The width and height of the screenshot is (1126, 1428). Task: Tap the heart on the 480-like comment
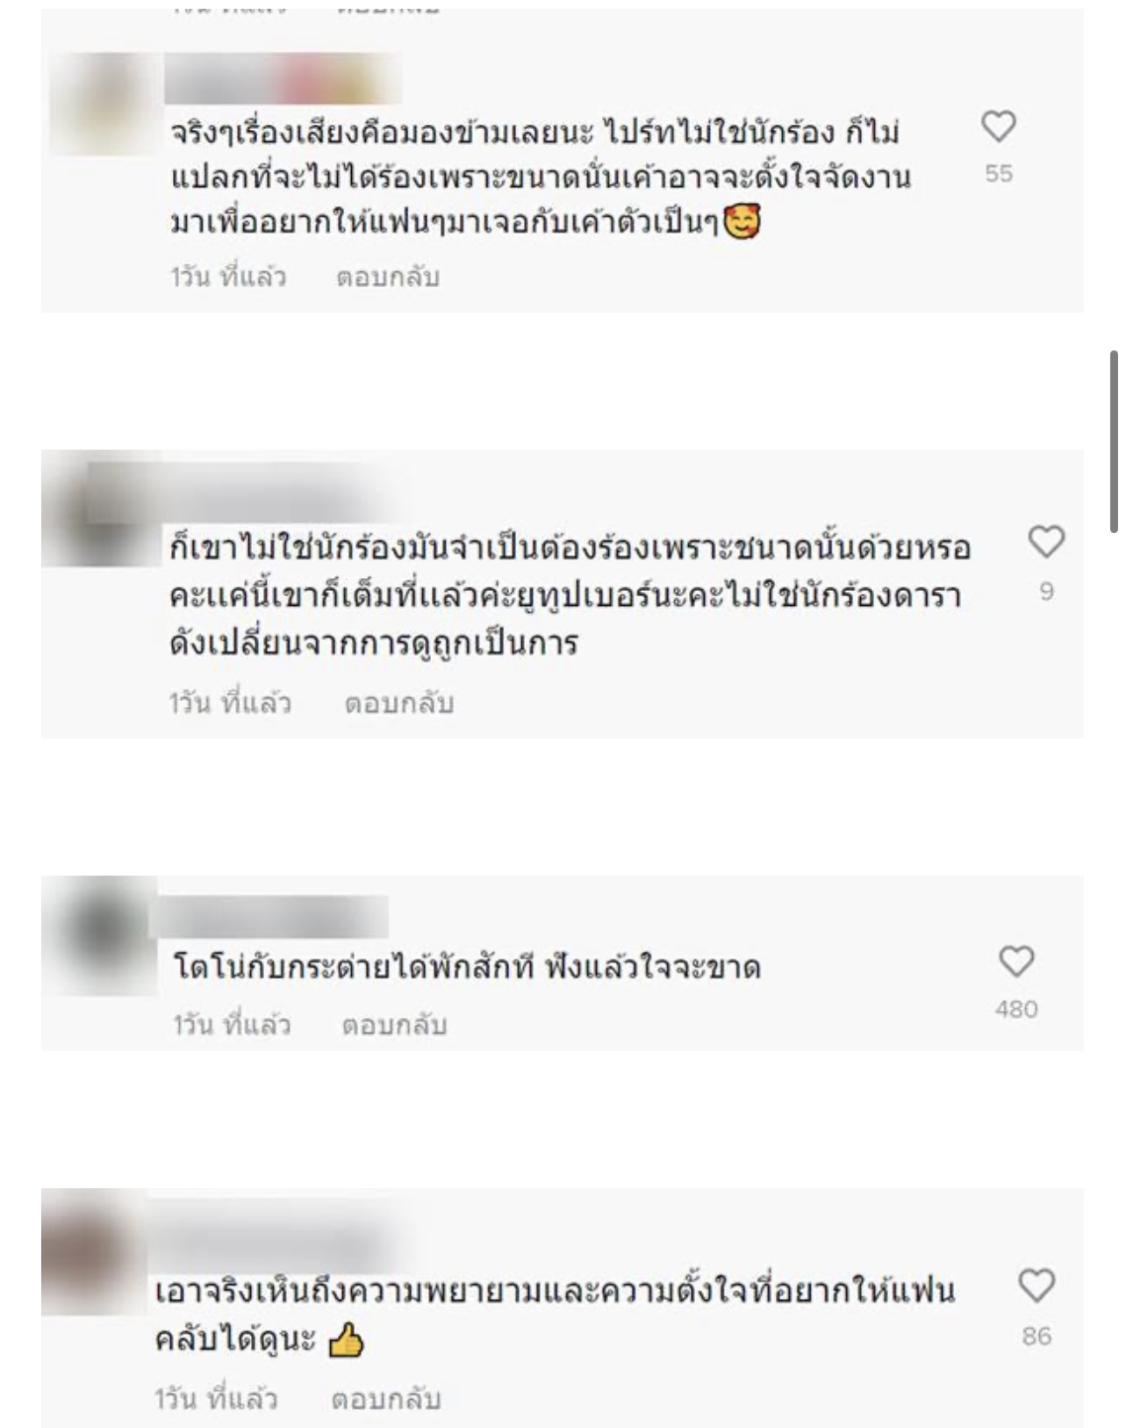[1017, 962]
